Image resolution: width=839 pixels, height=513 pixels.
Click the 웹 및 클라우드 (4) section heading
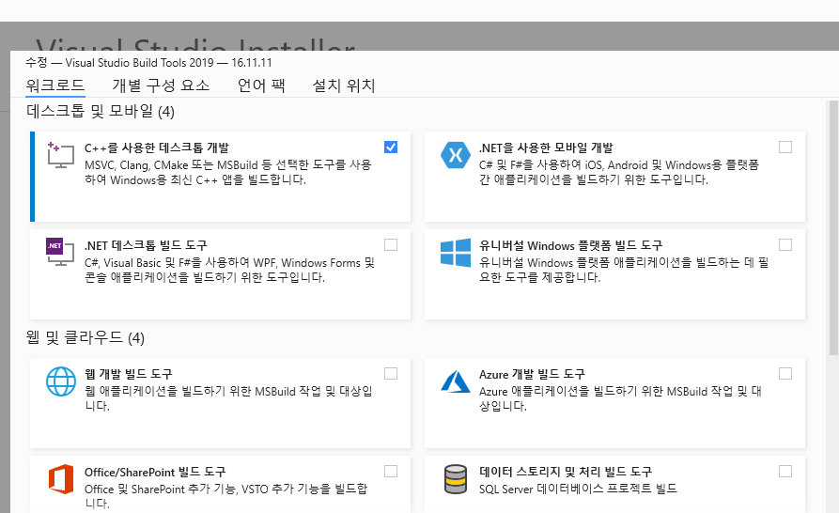pyautogui.click(x=85, y=337)
